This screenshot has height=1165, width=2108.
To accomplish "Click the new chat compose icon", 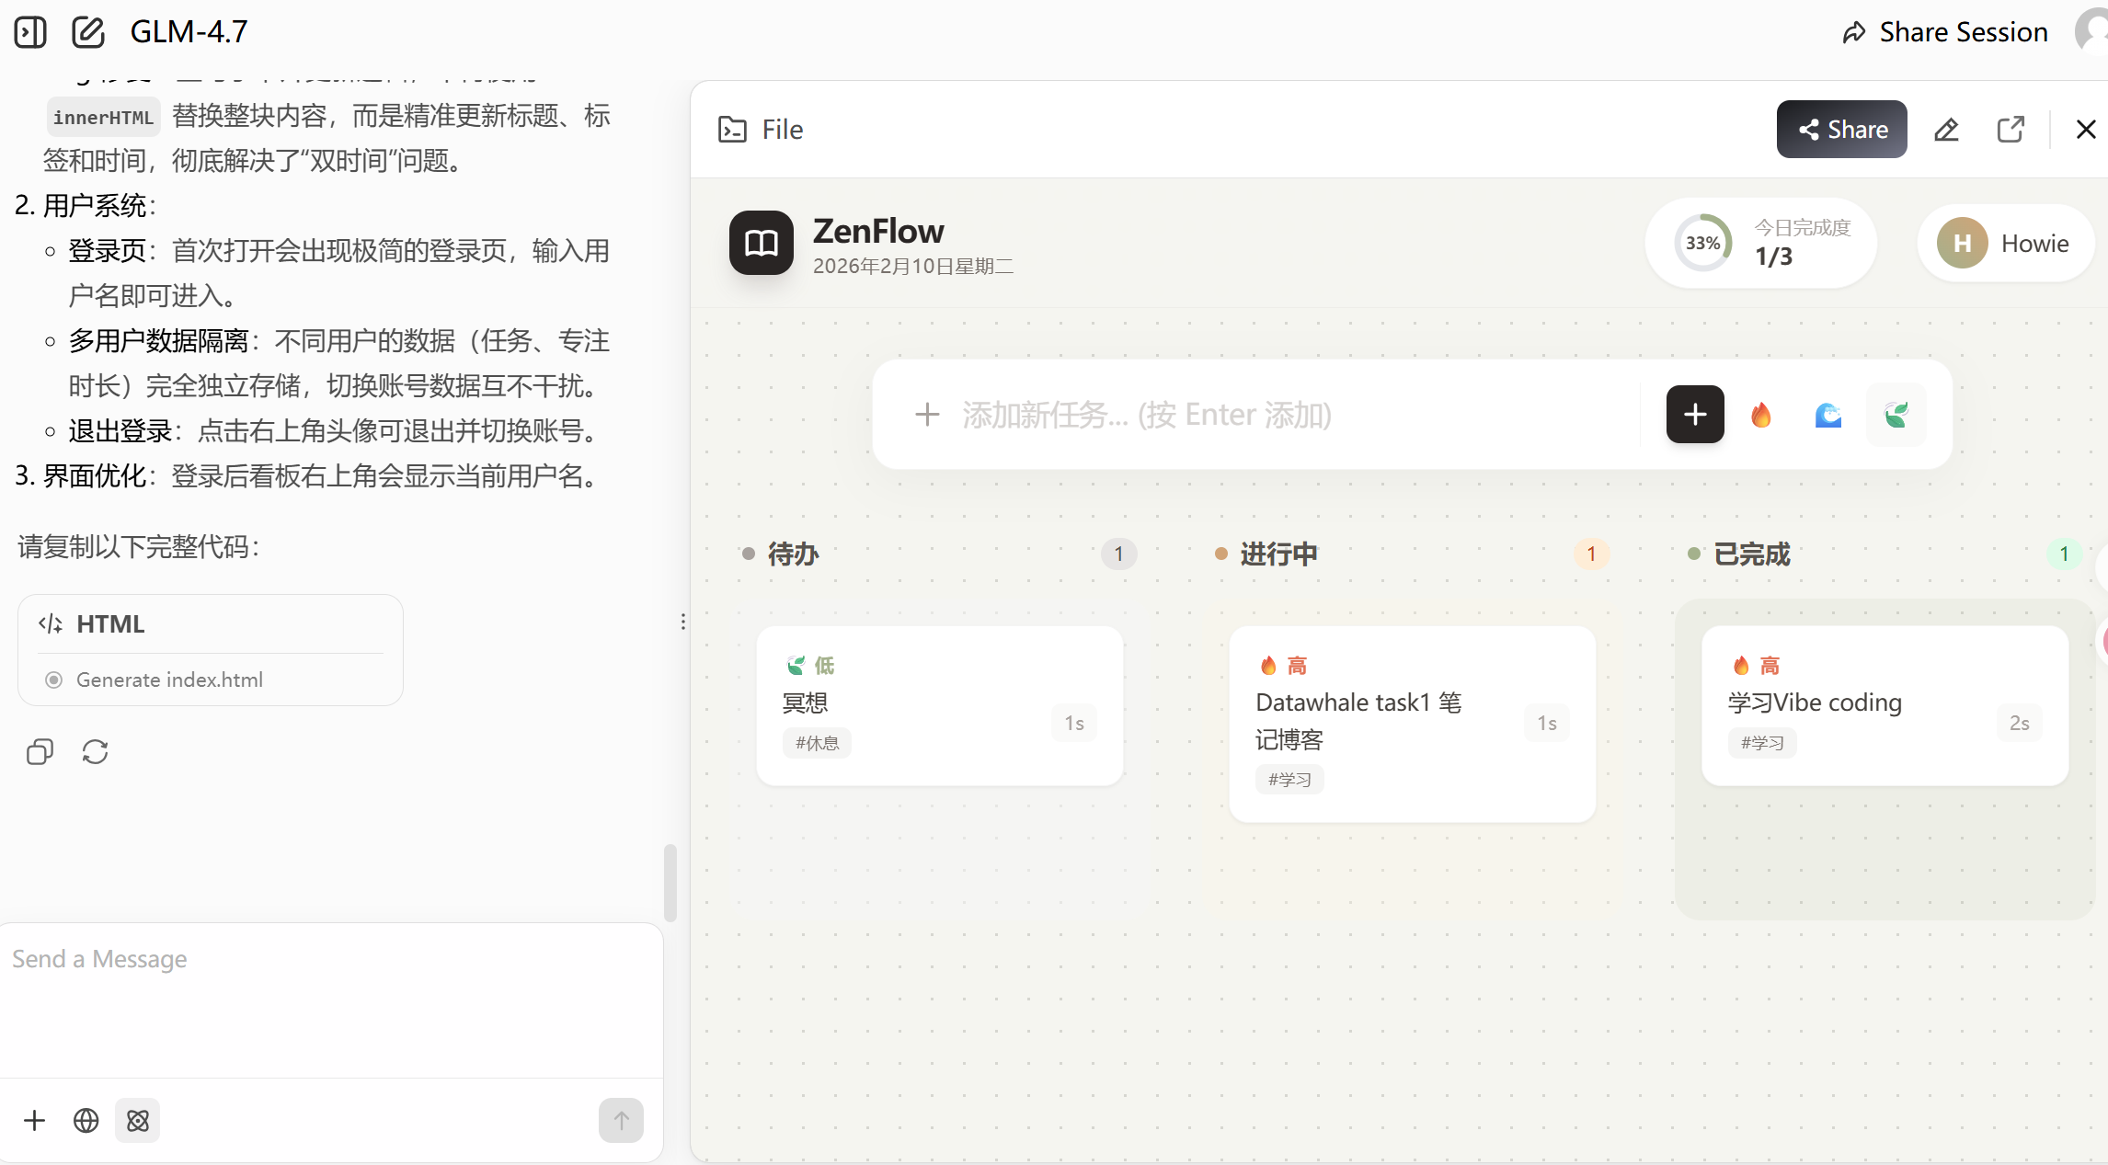I will pos(88,32).
